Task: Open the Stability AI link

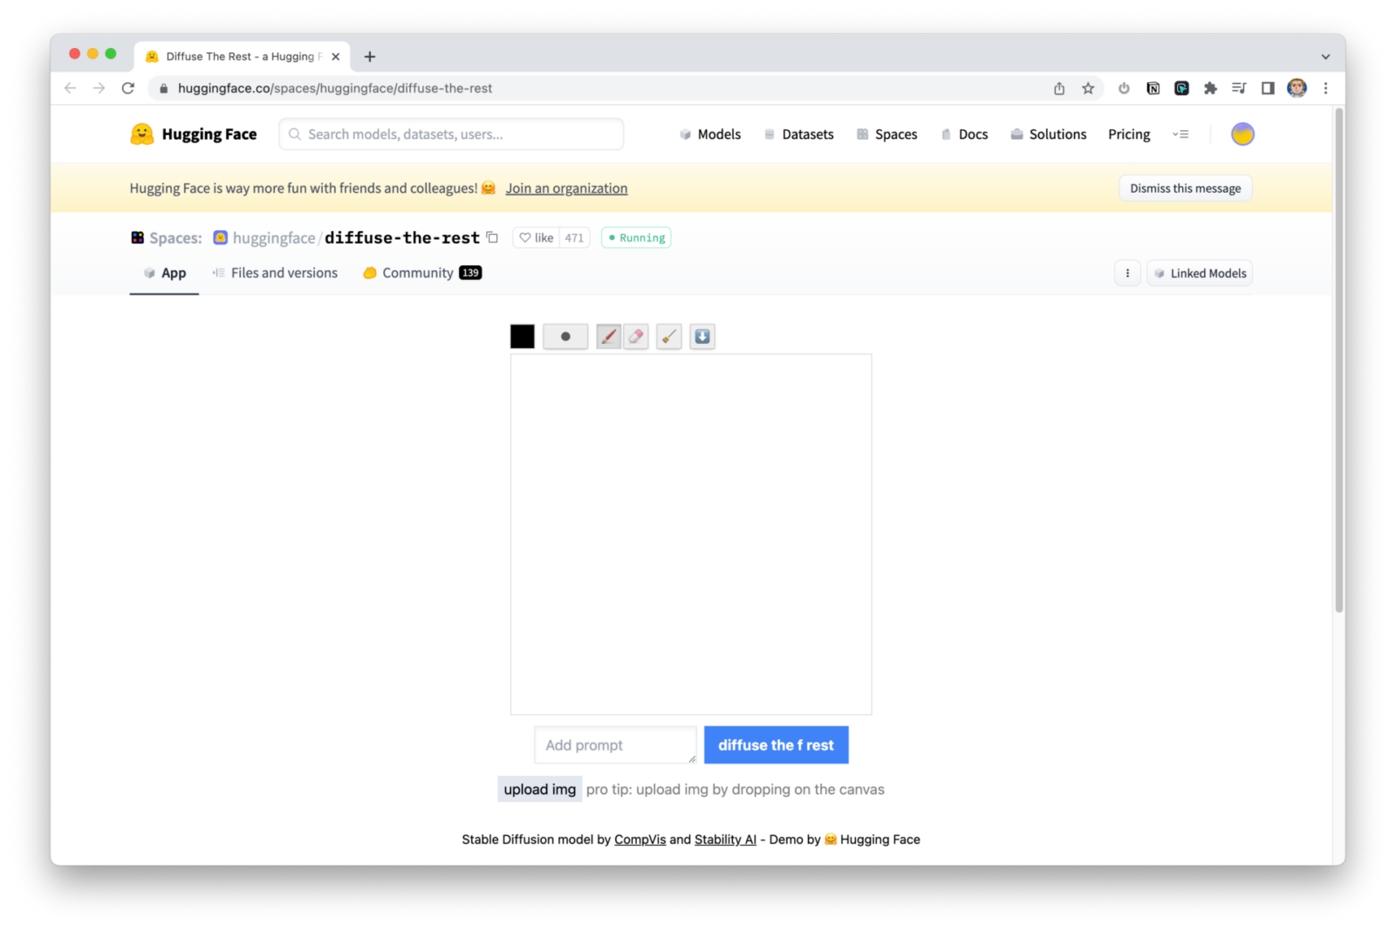Action: click(x=725, y=839)
